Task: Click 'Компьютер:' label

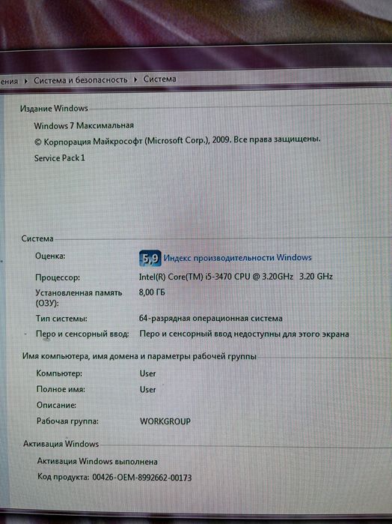Action: coord(59,373)
